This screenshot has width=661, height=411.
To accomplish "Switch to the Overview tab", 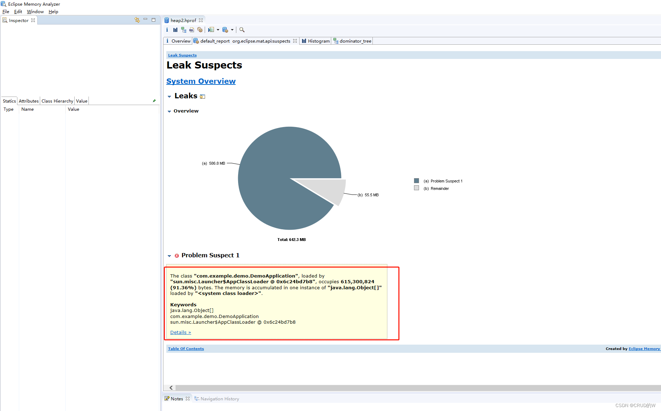I will tap(178, 41).
